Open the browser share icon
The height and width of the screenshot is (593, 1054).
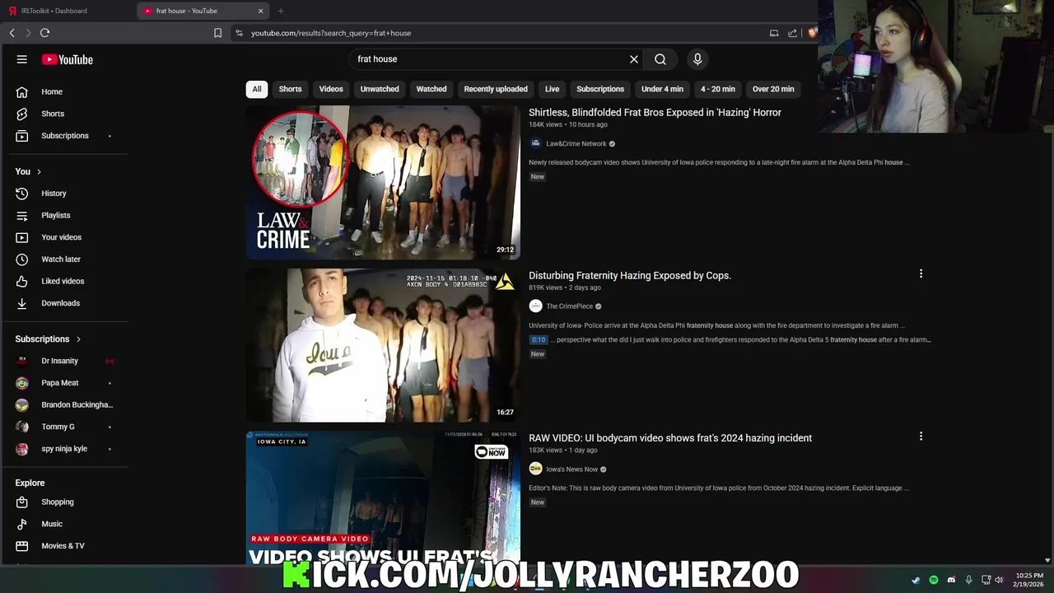(792, 33)
